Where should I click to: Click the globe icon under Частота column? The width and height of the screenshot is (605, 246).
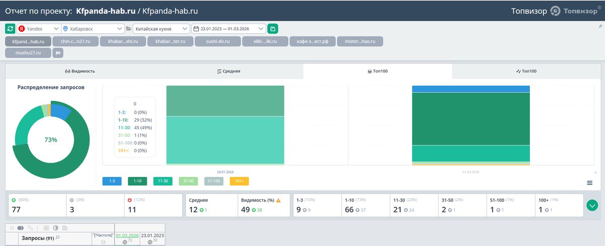pyautogui.click(x=103, y=242)
